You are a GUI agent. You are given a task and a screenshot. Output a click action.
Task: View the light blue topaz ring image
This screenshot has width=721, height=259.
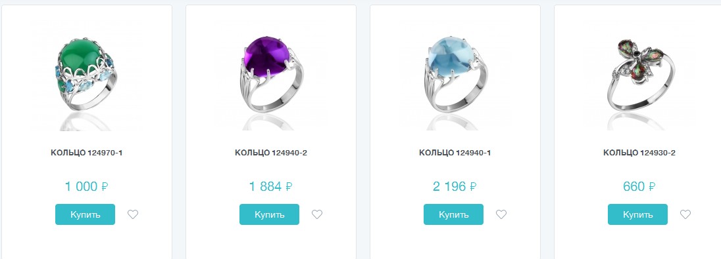click(x=455, y=75)
